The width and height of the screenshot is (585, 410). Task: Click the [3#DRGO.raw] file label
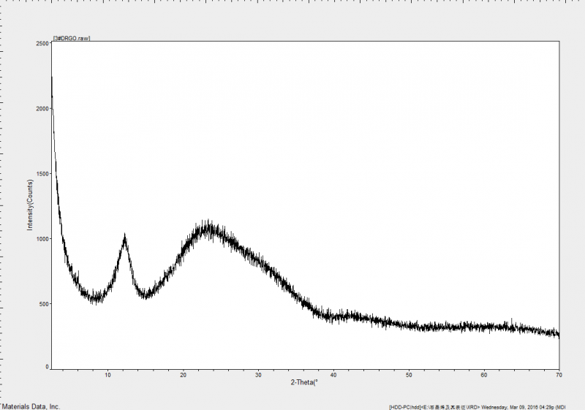[x=72, y=39]
